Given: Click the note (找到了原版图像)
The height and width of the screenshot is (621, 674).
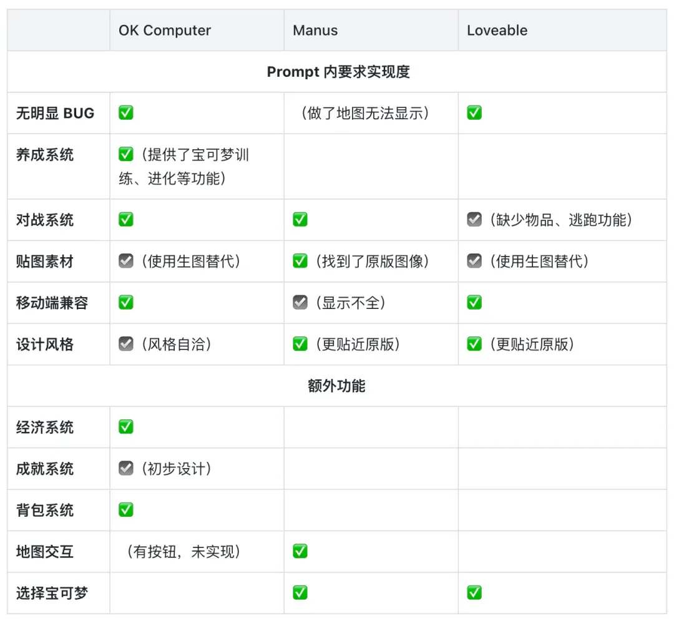Looking at the screenshot, I should (x=372, y=261).
